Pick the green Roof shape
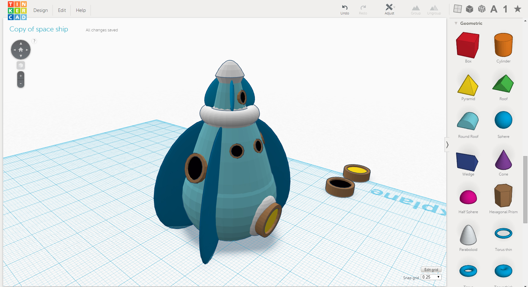The width and height of the screenshot is (528, 287). (x=503, y=84)
